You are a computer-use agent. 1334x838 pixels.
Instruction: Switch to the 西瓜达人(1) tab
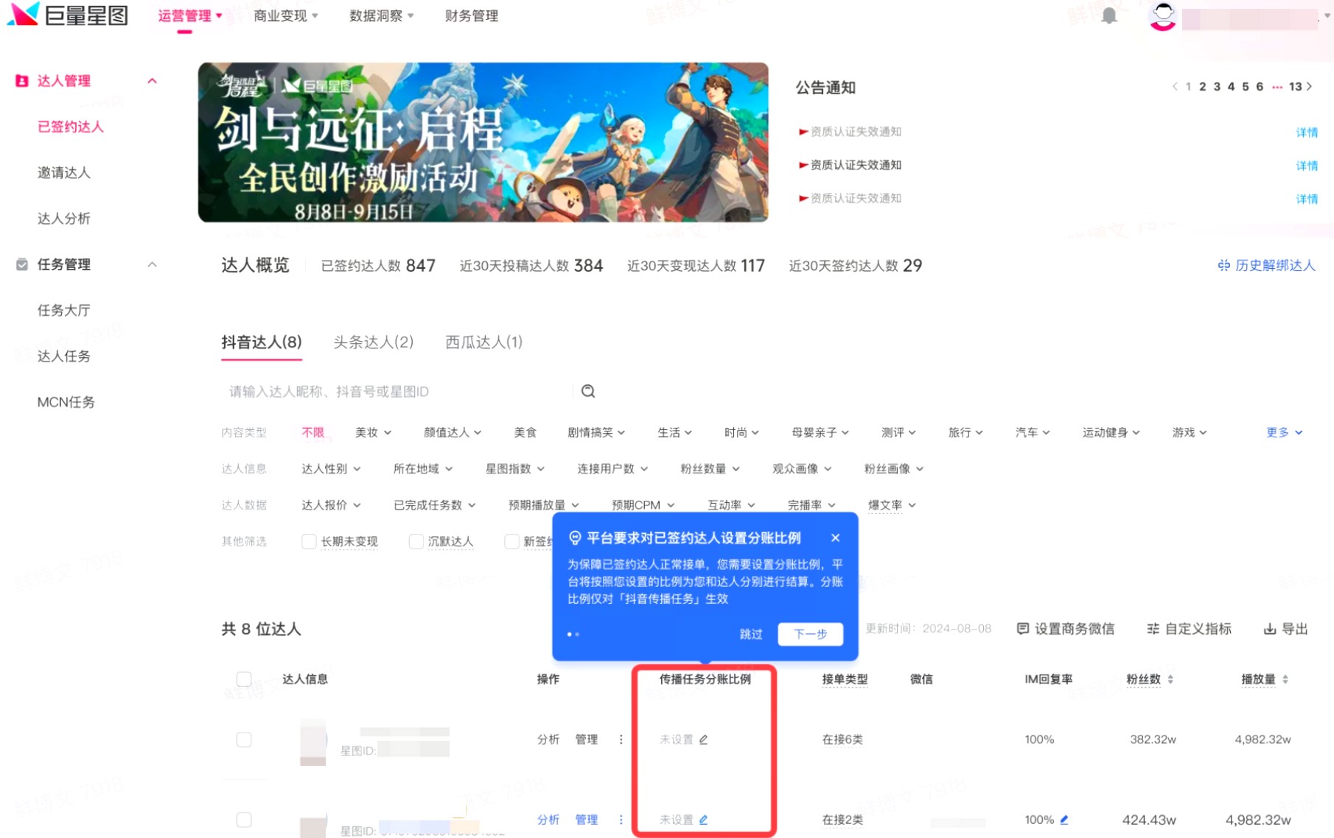point(484,342)
